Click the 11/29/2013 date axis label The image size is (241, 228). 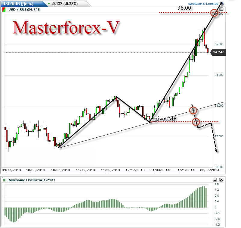point(110,170)
